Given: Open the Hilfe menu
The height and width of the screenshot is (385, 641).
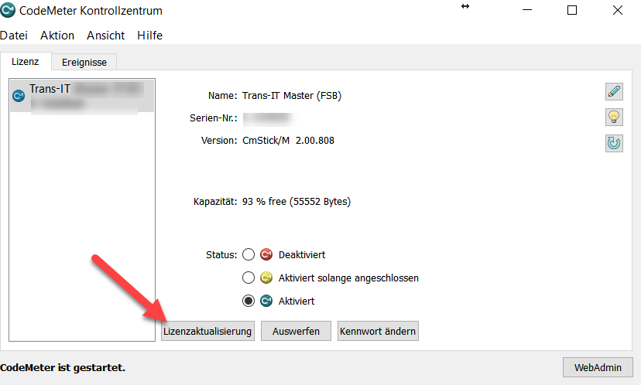Looking at the screenshot, I should tap(149, 36).
